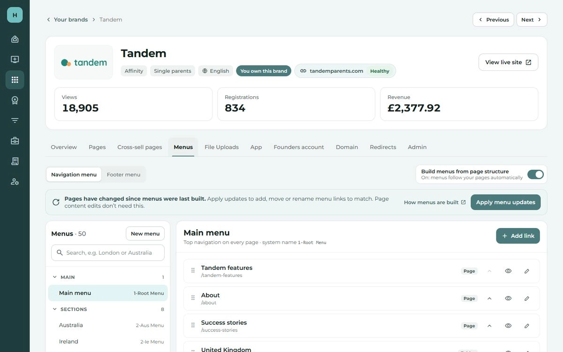Viewport: 563px width, 352px height.
Task: Edit the About link with pencil icon
Action: tap(527, 298)
